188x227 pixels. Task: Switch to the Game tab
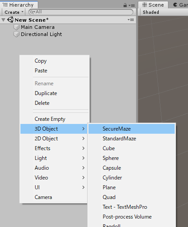pos(180,5)
